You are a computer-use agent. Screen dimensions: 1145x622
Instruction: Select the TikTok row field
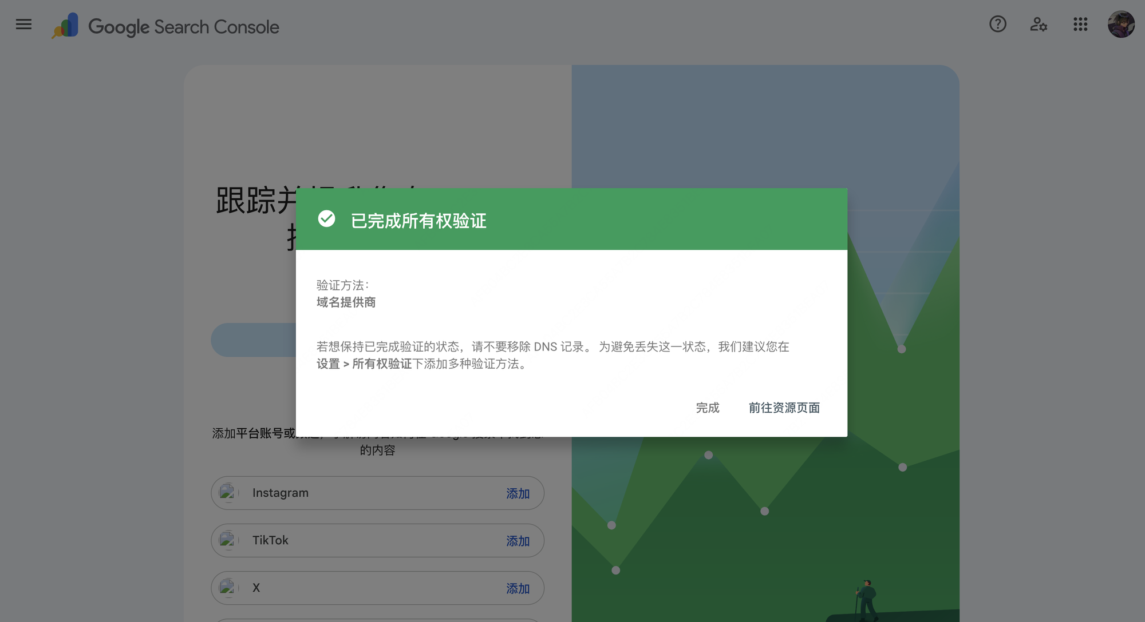tap(377, 540)
